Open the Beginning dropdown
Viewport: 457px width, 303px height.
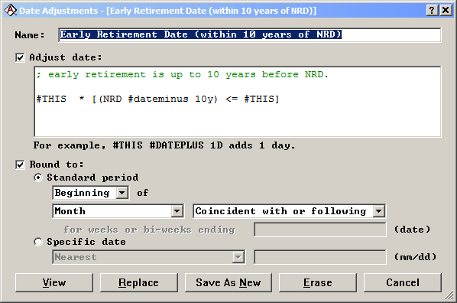(x=91, y=193)
